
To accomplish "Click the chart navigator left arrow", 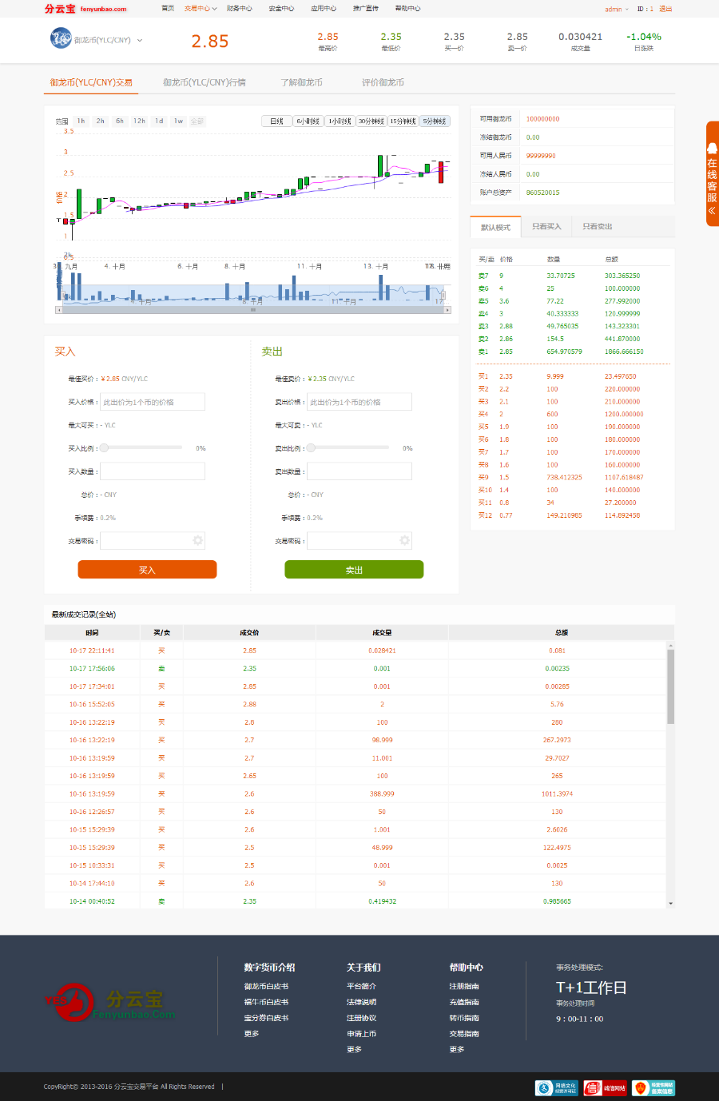I will click(x=58, y=309).
